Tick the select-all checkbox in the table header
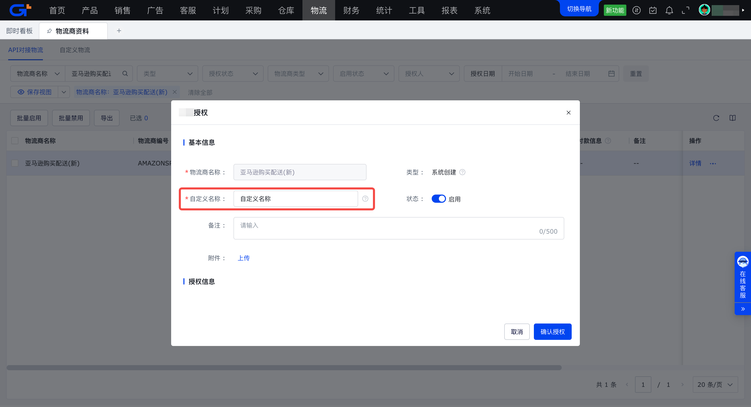This screenshot has width=751, height=407. point(15,141)
